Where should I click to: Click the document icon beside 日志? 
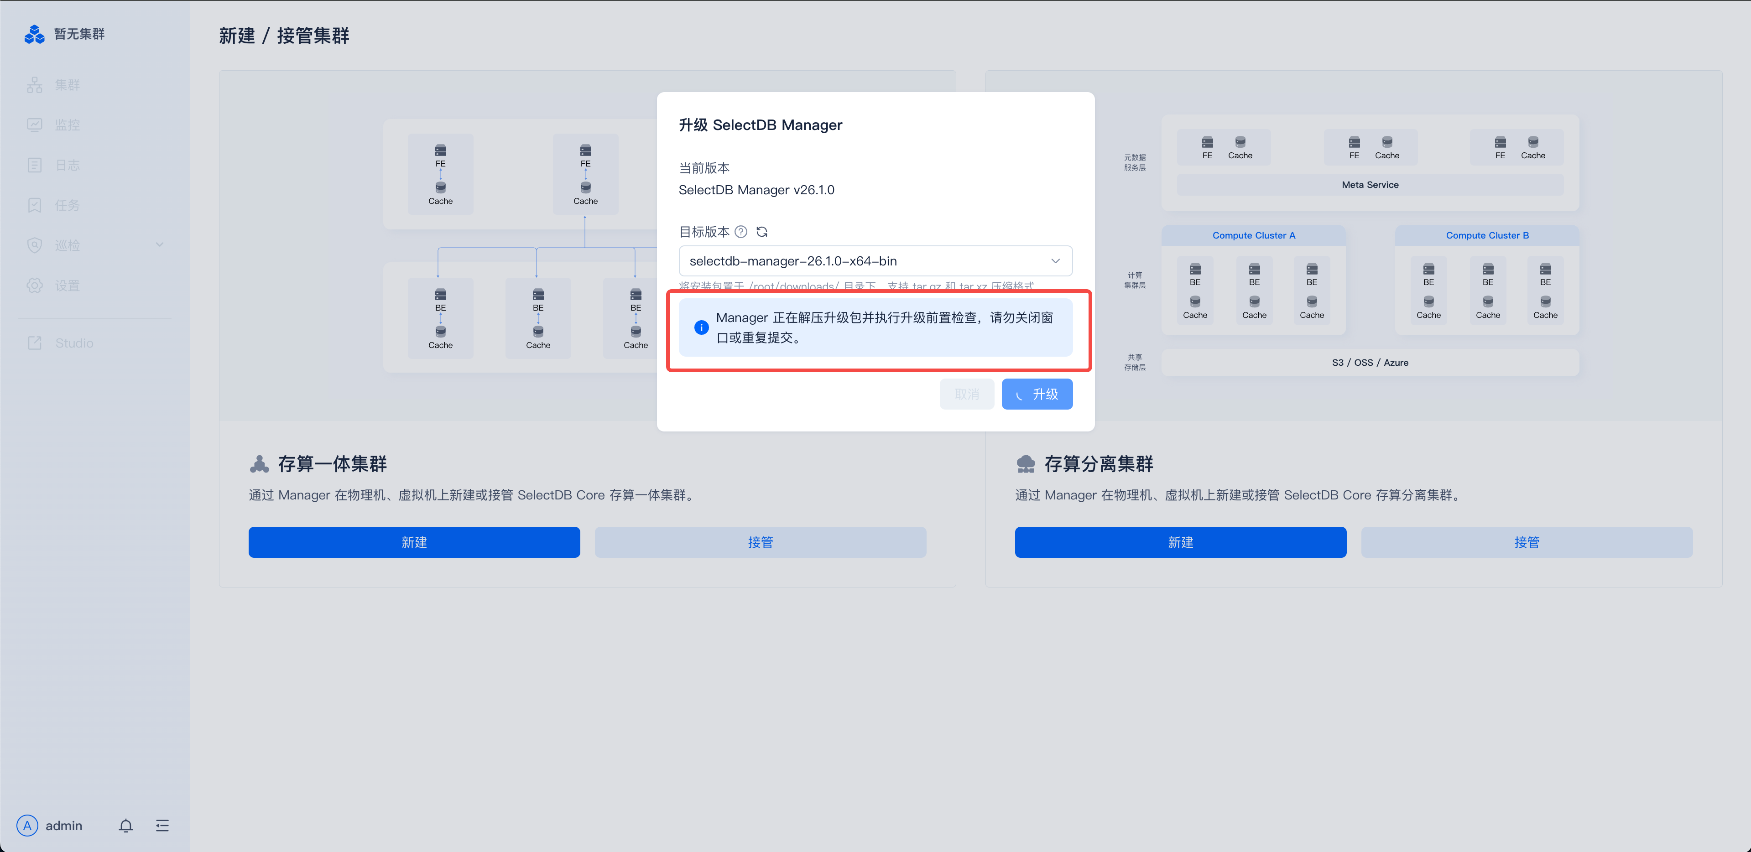click(35, 165)
